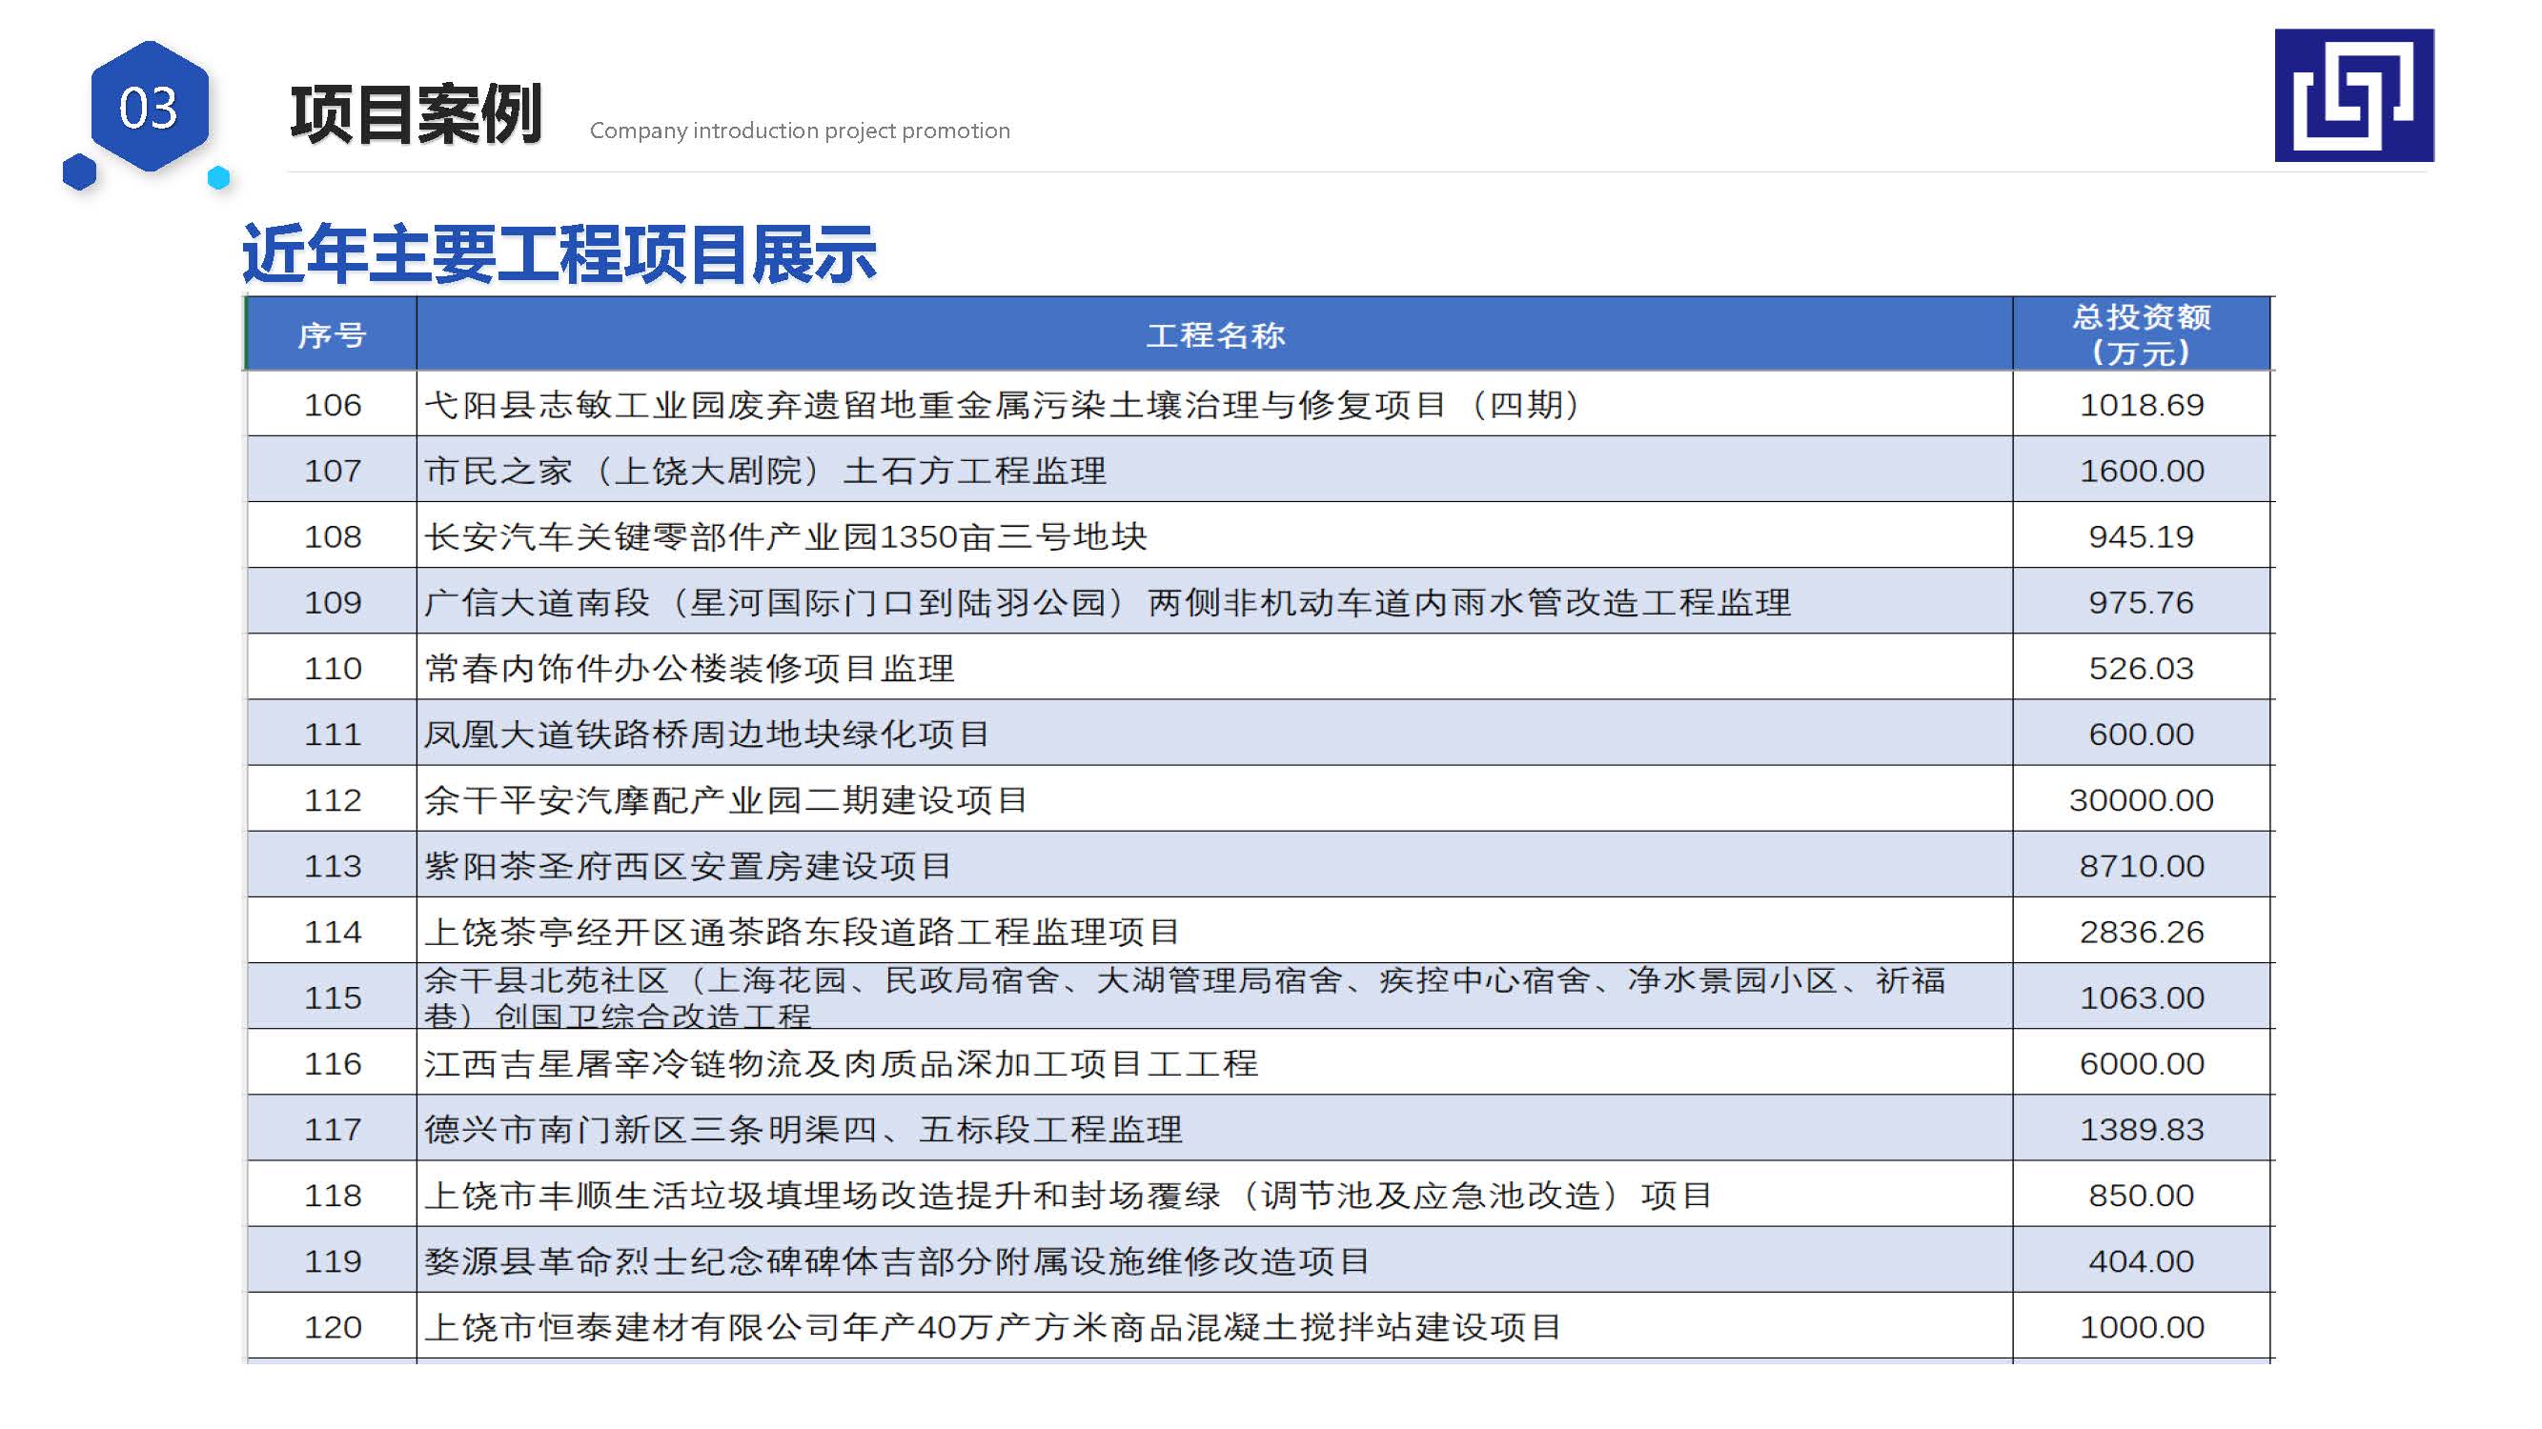Image resolution: width=2542 pixels, height=1429 pixels.
Task: Select the 婺源县革命烈士纪念碑 project cell
Action: tap(1214, 1260)
